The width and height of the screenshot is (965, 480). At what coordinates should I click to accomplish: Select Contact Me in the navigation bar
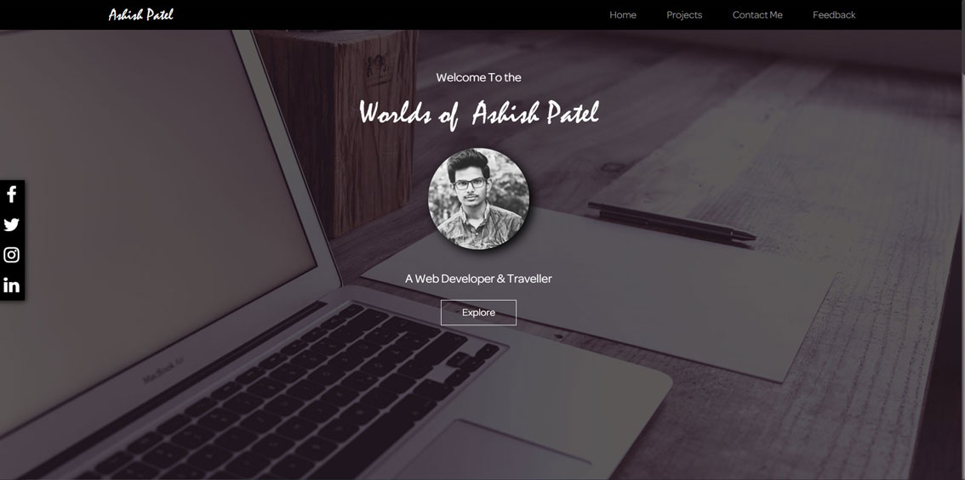(757, 14)
